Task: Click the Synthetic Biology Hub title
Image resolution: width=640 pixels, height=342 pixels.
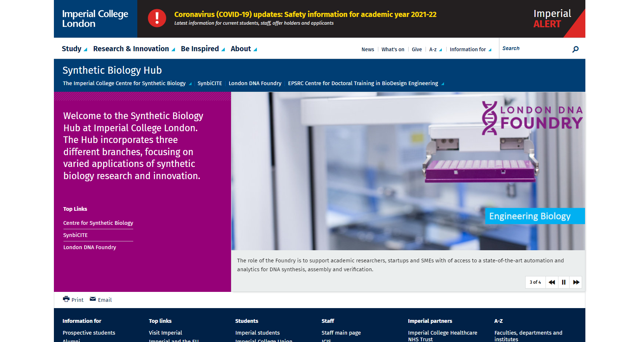Action: tap(112, 70)
